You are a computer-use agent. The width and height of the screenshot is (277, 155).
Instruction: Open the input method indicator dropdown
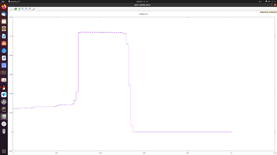click(260, 2)
